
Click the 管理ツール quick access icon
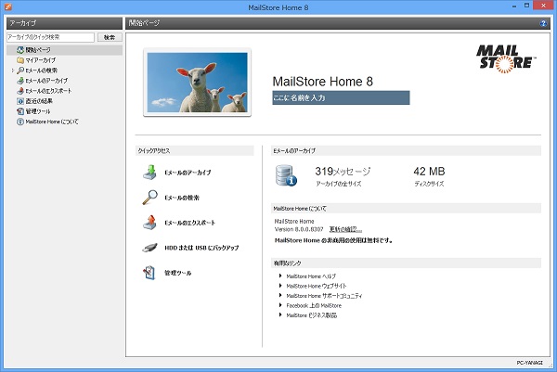click(149, 273)
